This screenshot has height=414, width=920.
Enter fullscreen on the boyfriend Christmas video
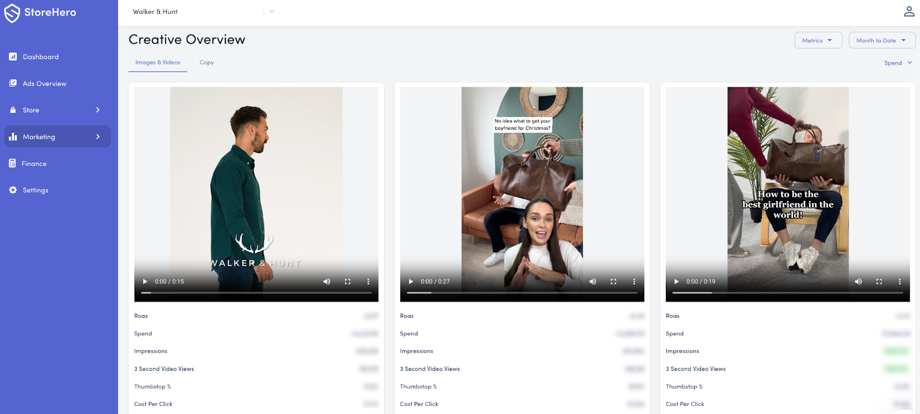pos(613,281)
